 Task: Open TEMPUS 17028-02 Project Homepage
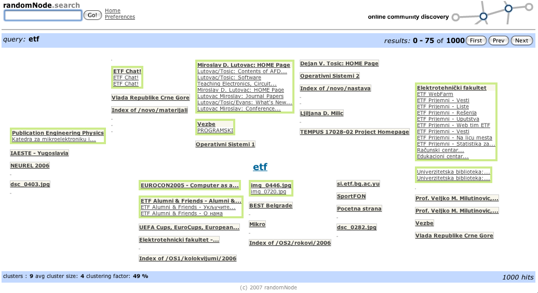(x=355, y=132)
